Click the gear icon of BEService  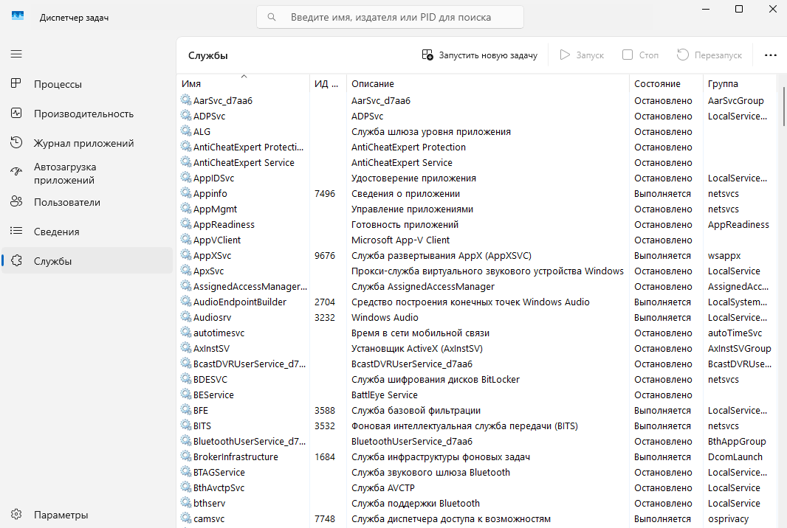(x=186, y=394)
